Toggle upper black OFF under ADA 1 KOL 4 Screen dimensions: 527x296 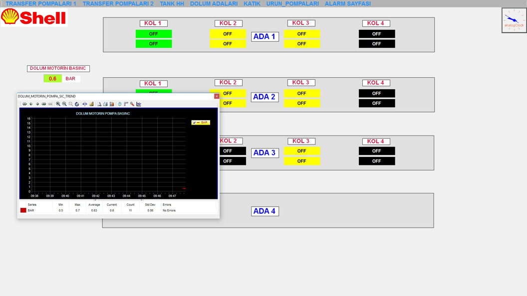point(377,34)
